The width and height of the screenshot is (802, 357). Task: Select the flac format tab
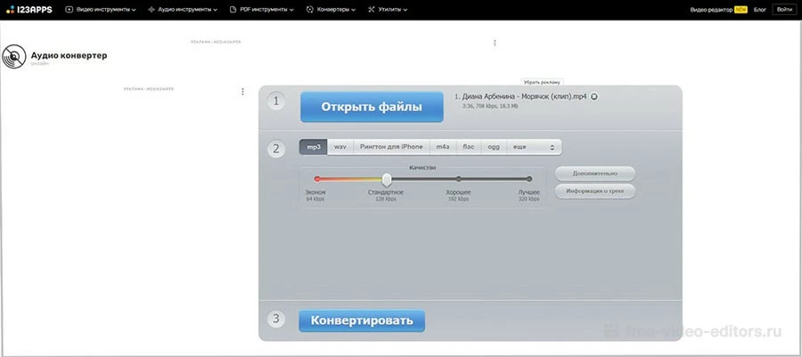tap(469, 147)
